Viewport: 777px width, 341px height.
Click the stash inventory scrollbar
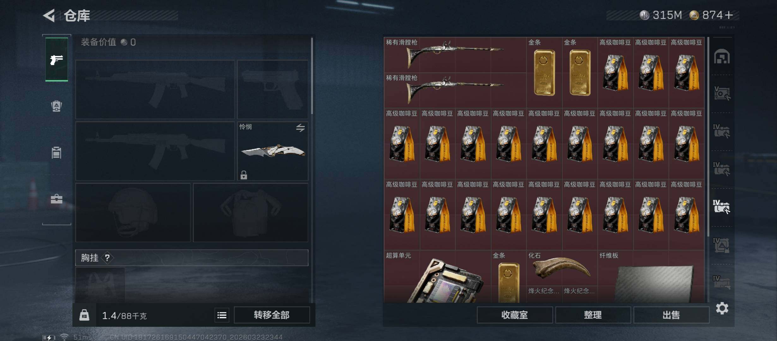[708, 136]
